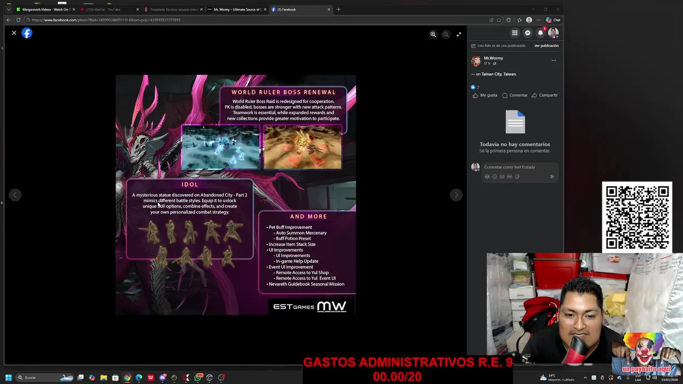Screen dimensions: 683x384
Task: Click the Facebook URL address bar
Action: click(256, 20)
